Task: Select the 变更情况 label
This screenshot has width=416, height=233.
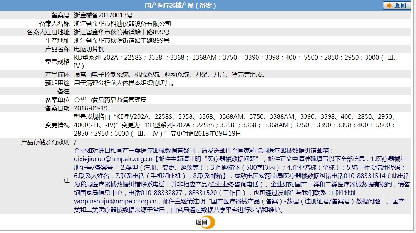Action: pyautogui.click(x=57, y=125)
